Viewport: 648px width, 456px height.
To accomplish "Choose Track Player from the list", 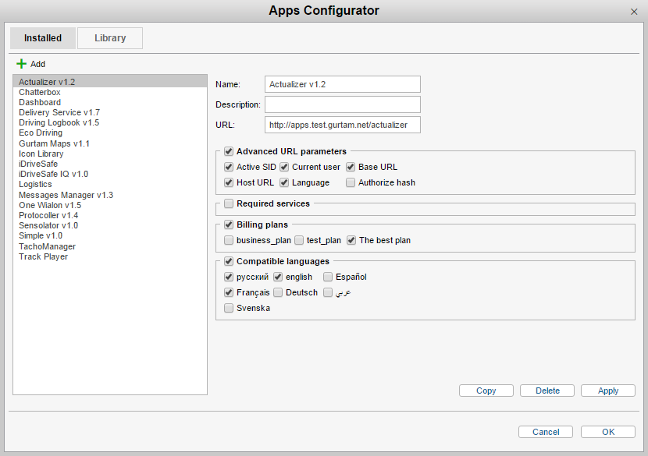I will pyautogui.click(x=43, y=256).
